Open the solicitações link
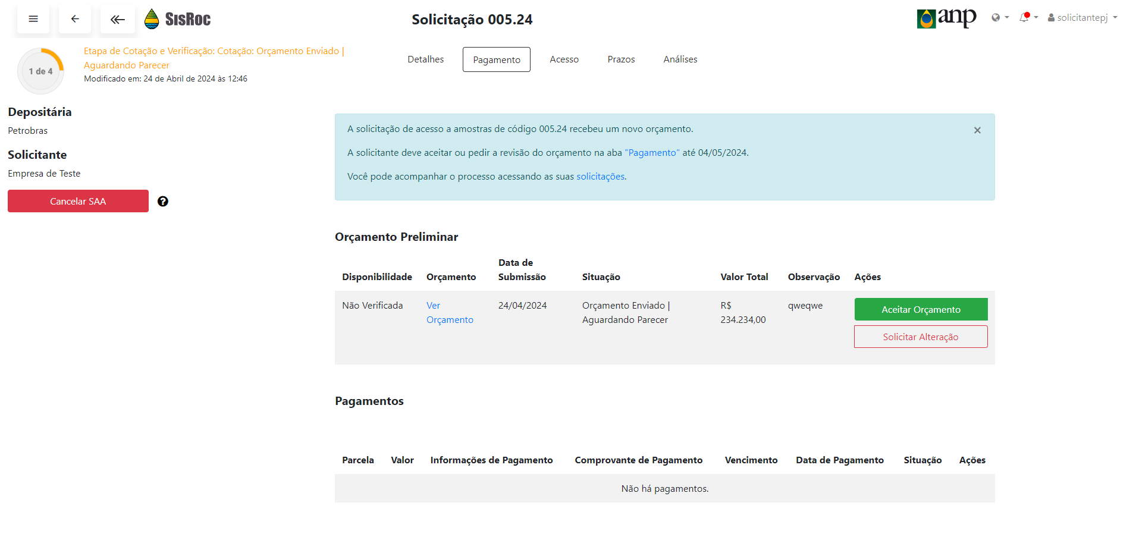The width and height of the screenshot is (1136, 537). [600, 177]
